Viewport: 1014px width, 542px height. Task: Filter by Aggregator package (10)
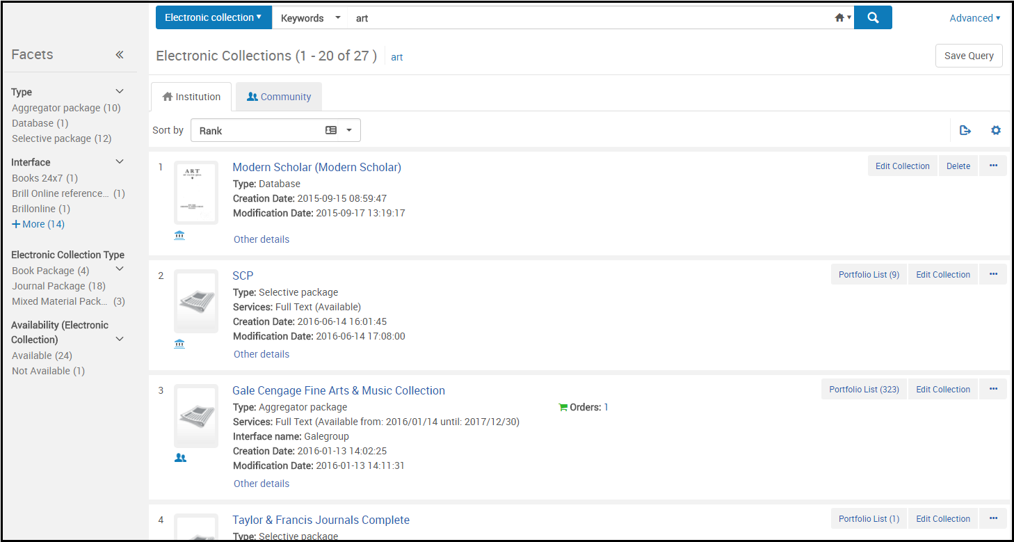point(66,108)
